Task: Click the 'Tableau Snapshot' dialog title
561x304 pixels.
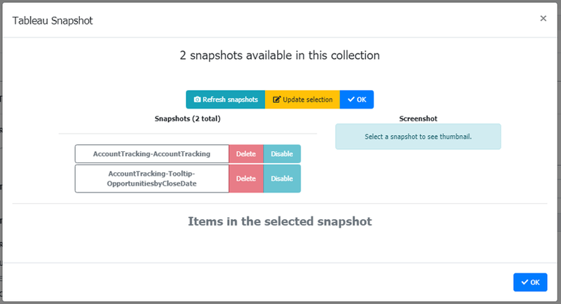Action: 53,21
